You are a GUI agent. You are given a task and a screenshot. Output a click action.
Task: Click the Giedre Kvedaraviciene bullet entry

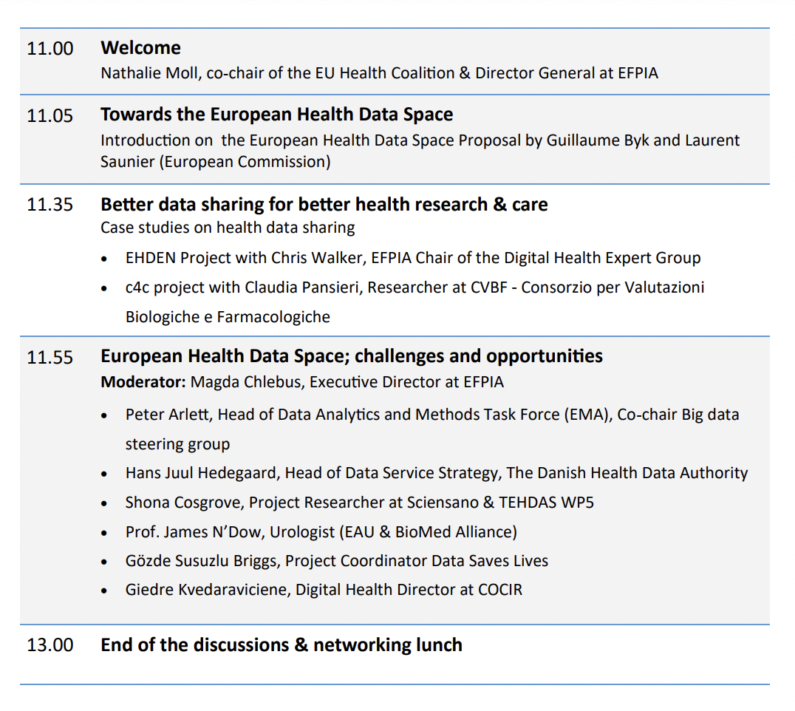pyautogui.click(x=324, y=590)
